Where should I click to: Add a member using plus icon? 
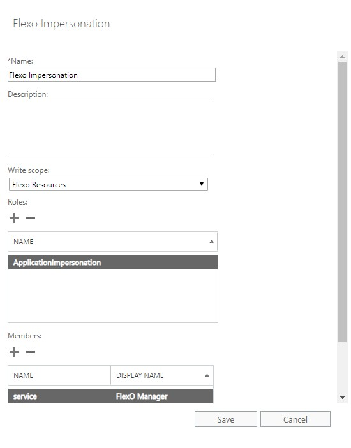point(14,352)
